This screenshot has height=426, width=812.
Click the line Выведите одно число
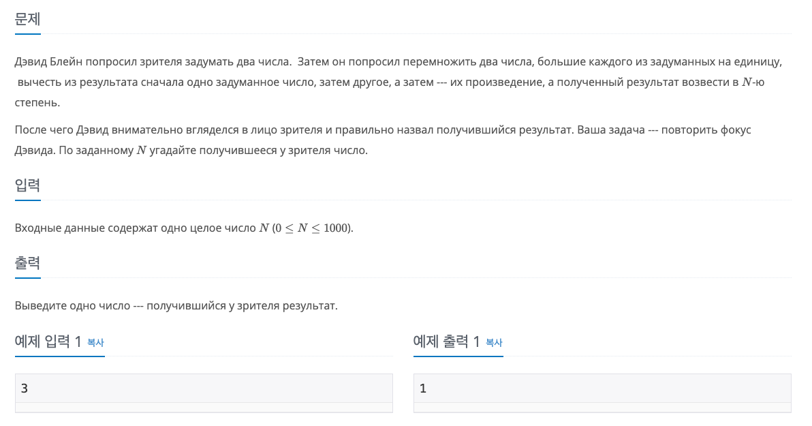(x=176, y=306)
